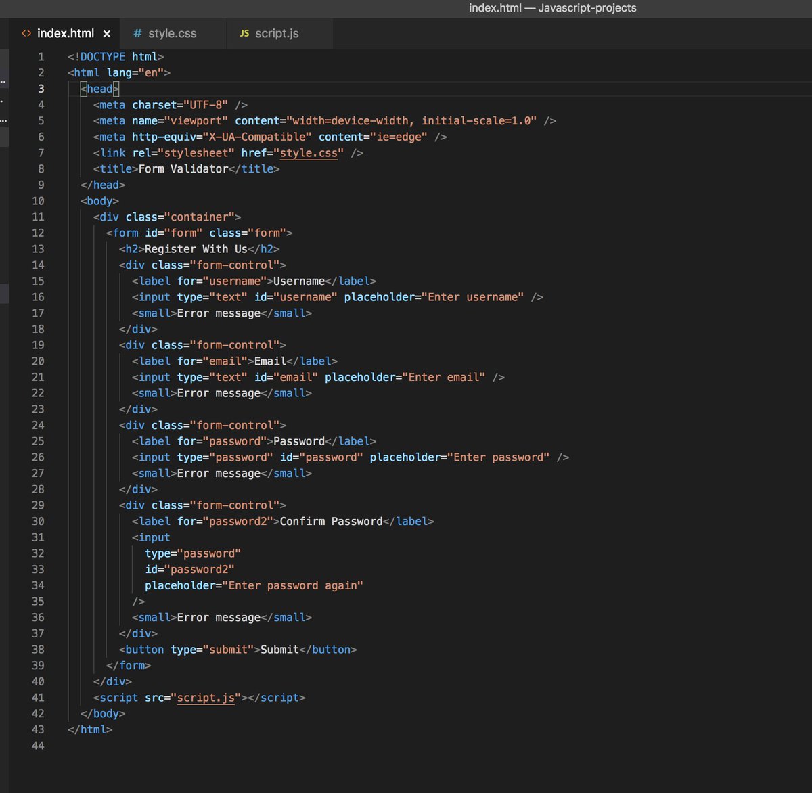This screenshot has height=793, width=812.
Task: Click the "Submit" button text on line 38
Action: (279, 650)
